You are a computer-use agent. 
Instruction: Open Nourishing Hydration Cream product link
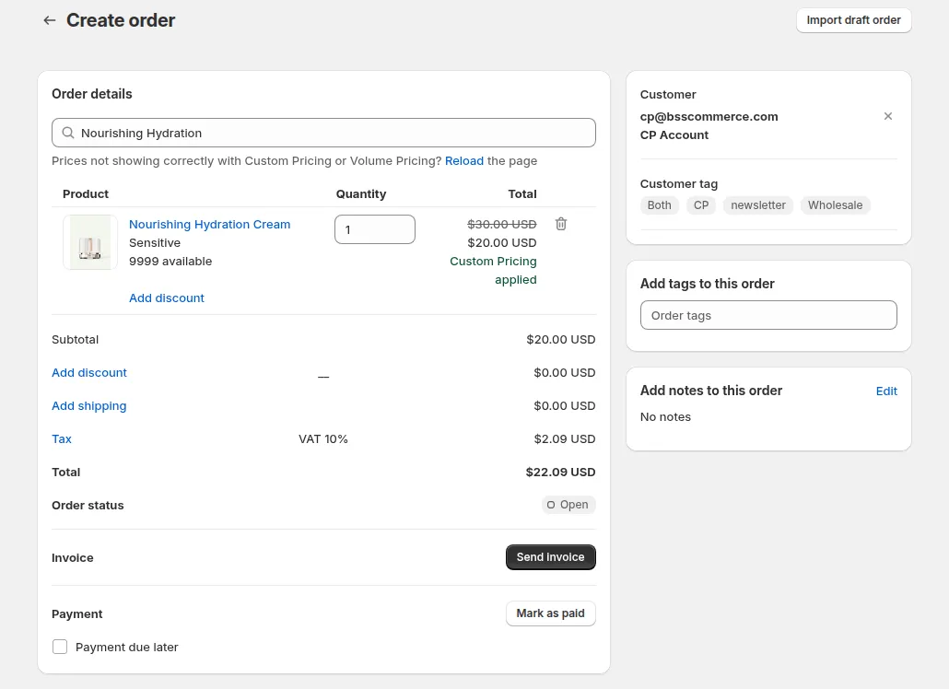pyautogui.click(x=209, y=225)
